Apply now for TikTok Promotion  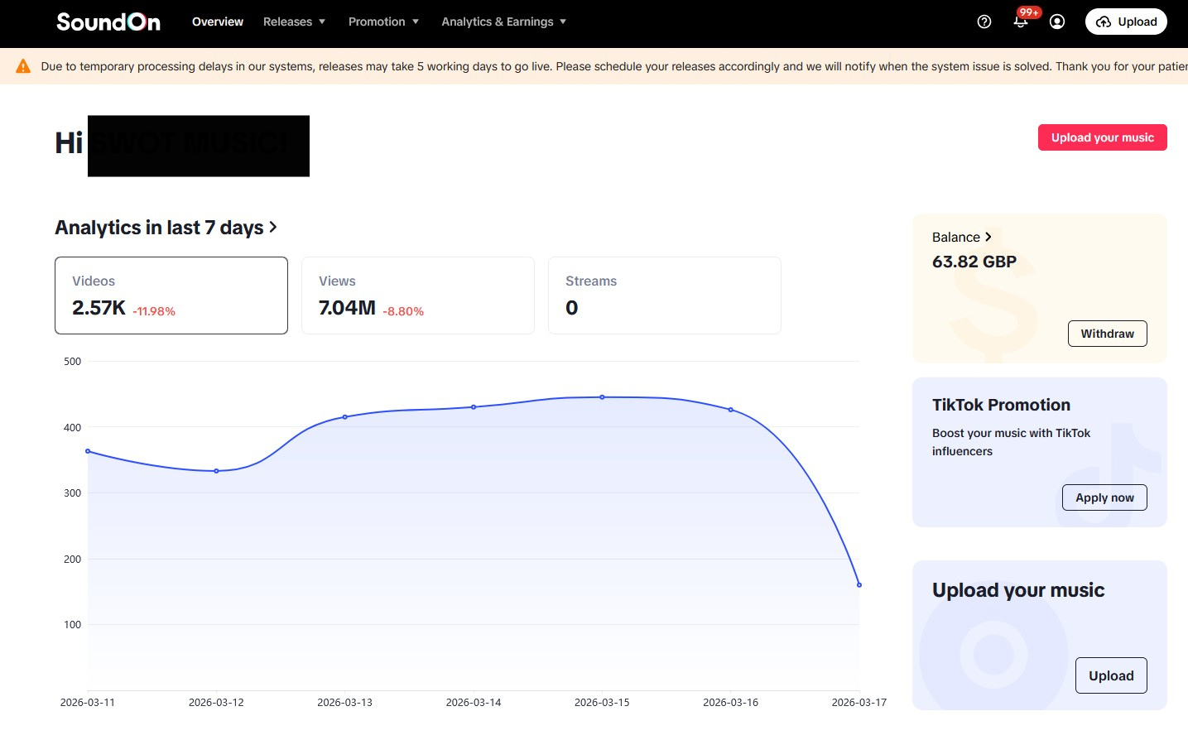[1104, 497]
